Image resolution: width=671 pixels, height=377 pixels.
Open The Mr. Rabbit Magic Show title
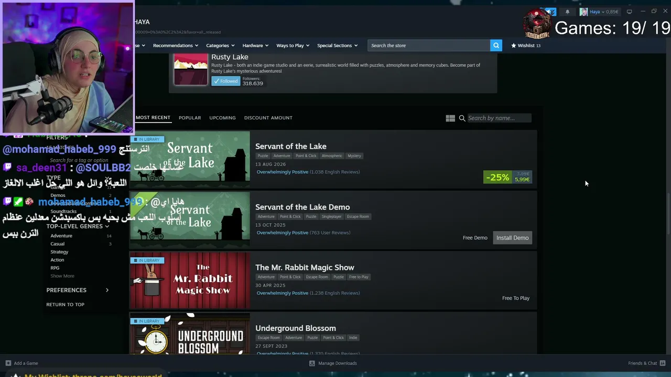[x=305, y=268]
